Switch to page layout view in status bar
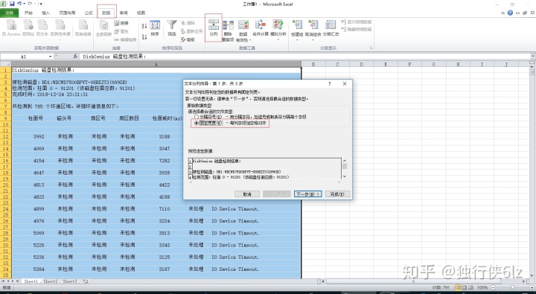This screenshot has height=294, width=536. click(465, 287)
